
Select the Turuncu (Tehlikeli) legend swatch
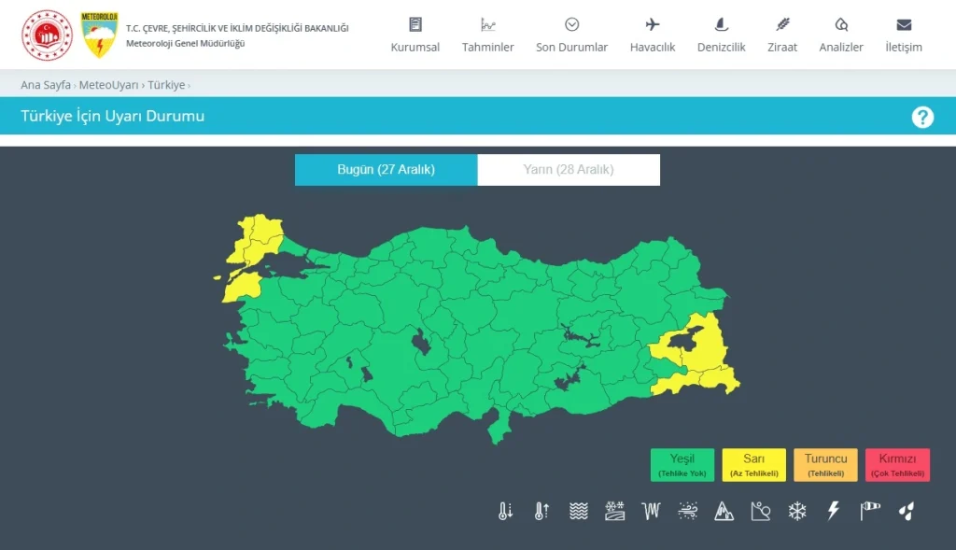tap(825, 465)
